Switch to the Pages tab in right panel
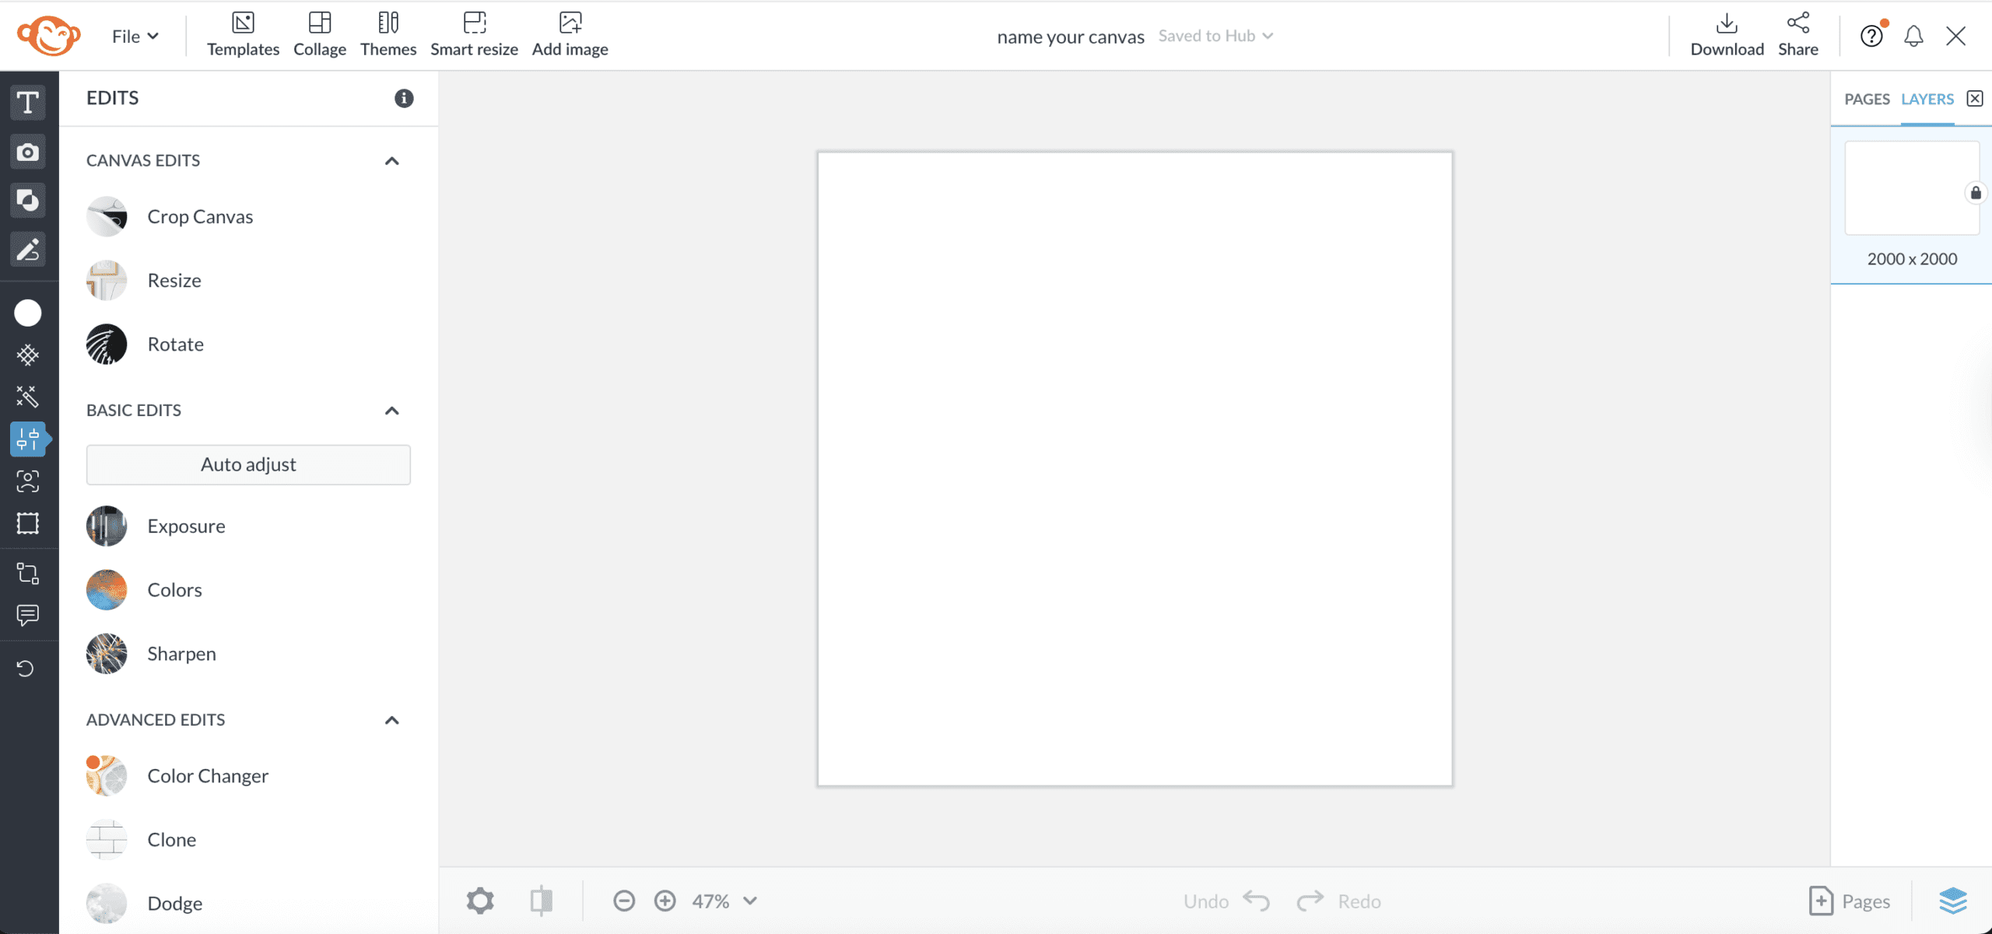Screen dimensions: 1992x934 [1866, 99]
